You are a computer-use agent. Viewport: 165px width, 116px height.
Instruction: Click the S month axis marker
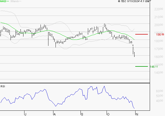82,114
